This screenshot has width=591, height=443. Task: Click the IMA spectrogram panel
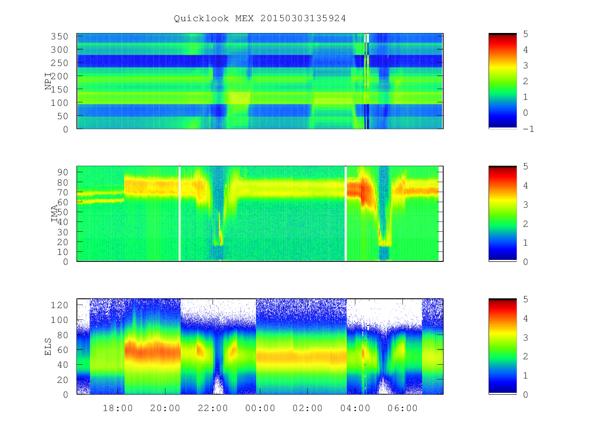tap(260, 214)
